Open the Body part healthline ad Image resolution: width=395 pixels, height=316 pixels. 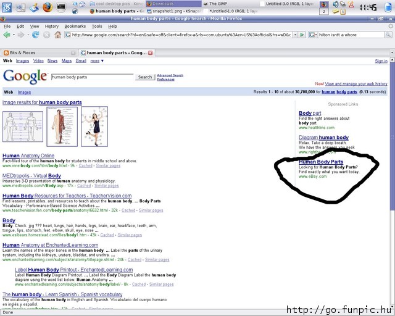click(x=310, y=113)
